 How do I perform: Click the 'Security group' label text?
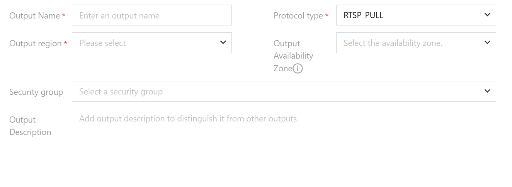[x=36, y=92]
